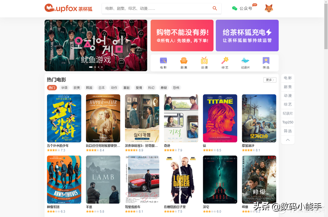This screenshot has height=217, width=328.
Task: Open the 剧集 sofa icon
Action: pos(184,61)
